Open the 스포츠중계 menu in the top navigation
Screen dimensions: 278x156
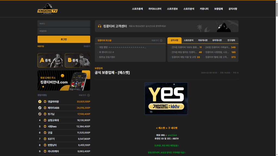137,9
